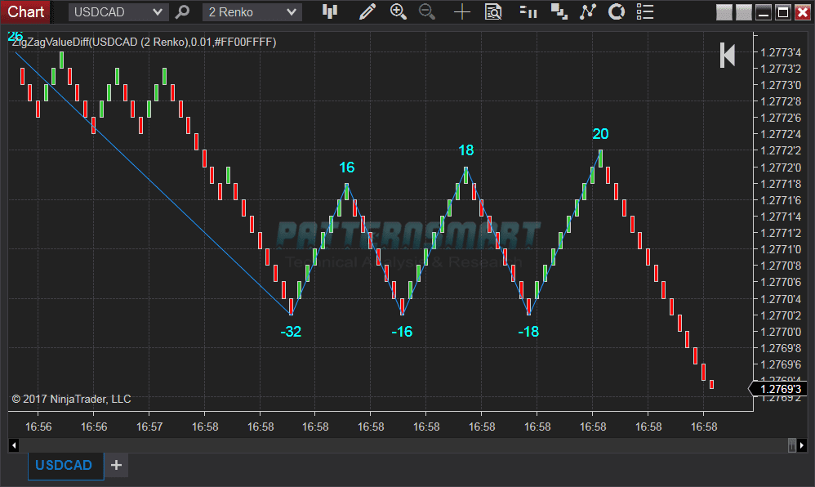Image resolution: width=815 pixels, height=487 pixels.
Task: Zoom in on the chart
Action: pyautogui.click(x=397, y=11)
